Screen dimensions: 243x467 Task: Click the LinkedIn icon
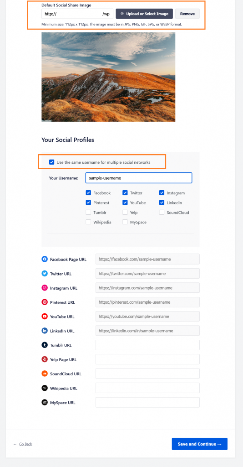tap(45, 331)
